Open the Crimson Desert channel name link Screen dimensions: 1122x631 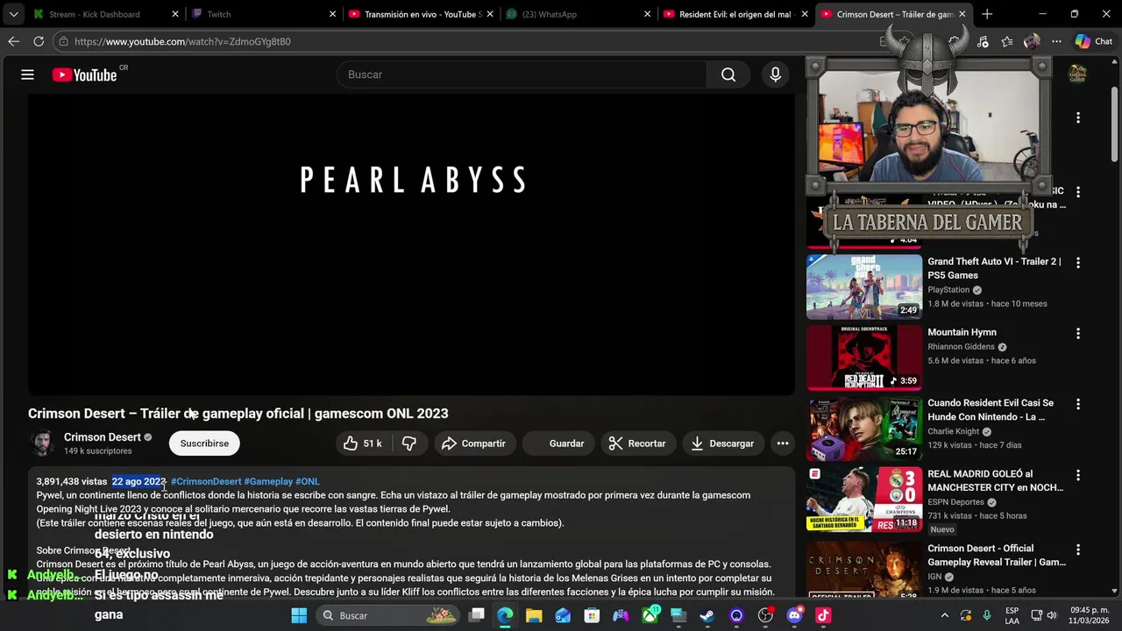(102, 437)
